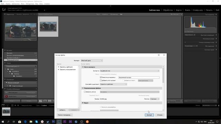Switch to Print module
This screenshot has width=221, height=124.
point(209,10)
